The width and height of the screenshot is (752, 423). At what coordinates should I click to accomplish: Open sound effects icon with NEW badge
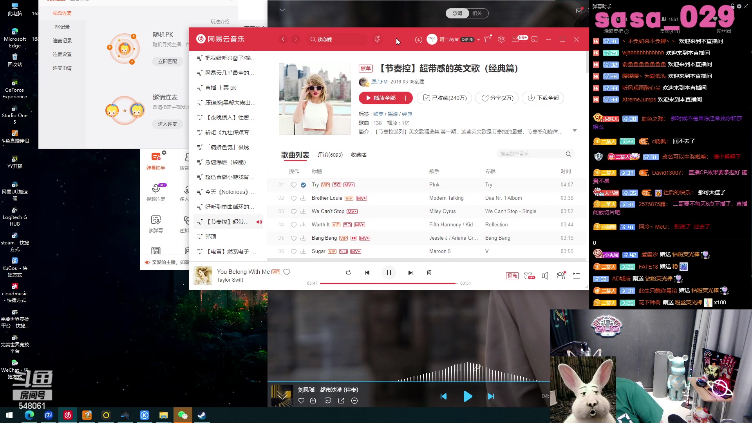click(529, 276)
